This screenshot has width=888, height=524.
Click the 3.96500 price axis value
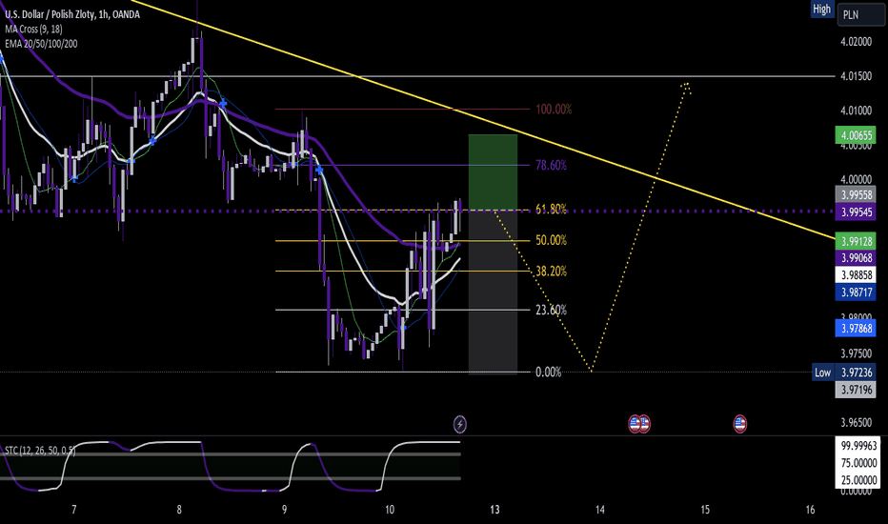pyautogui.click(x=856, y=423)
